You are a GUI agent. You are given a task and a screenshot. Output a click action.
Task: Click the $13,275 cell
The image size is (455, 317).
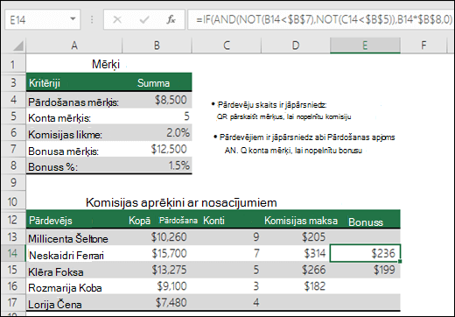pos(157,270)
